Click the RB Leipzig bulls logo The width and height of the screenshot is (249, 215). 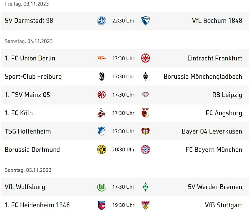coord(146,95)
